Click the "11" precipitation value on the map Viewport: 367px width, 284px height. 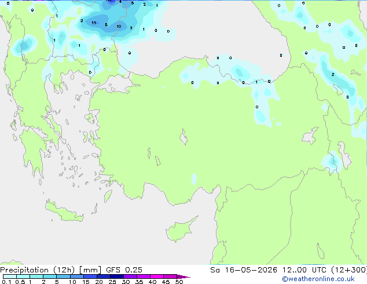94,23
